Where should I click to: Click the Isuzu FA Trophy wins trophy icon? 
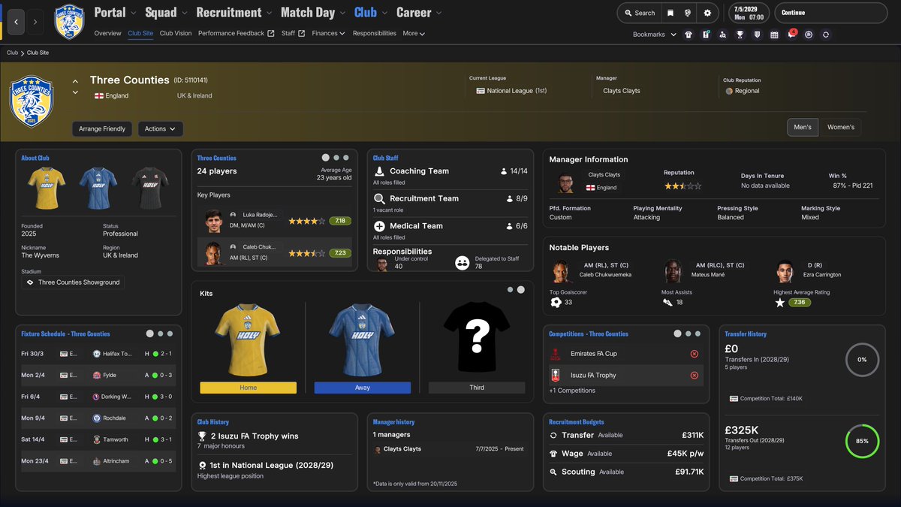coord(201,436)
